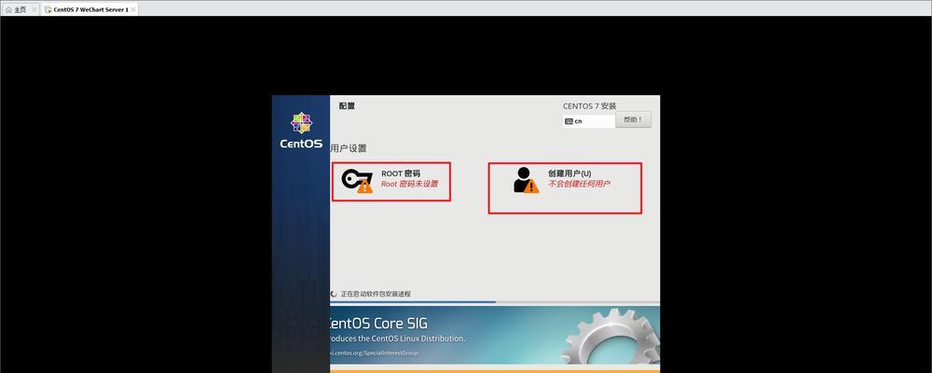This screenshot has height=373, width=932.
Task: Open the ROOT 密码 root password setting
Action: click(x=391, y=182)
